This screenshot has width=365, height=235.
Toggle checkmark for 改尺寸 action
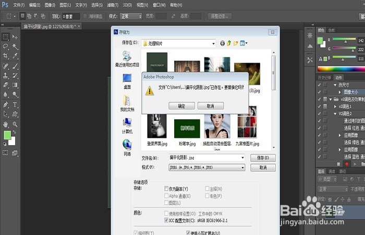coord(319,85)
